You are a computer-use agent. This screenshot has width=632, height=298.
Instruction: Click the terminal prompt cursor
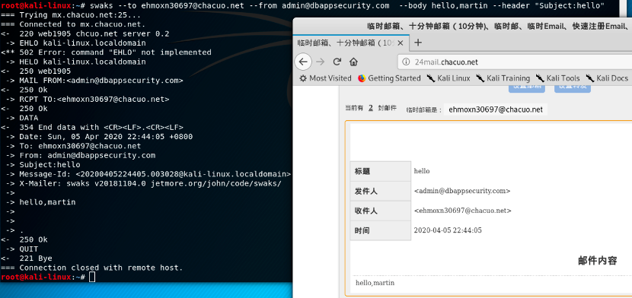click(x=92, y=277)
